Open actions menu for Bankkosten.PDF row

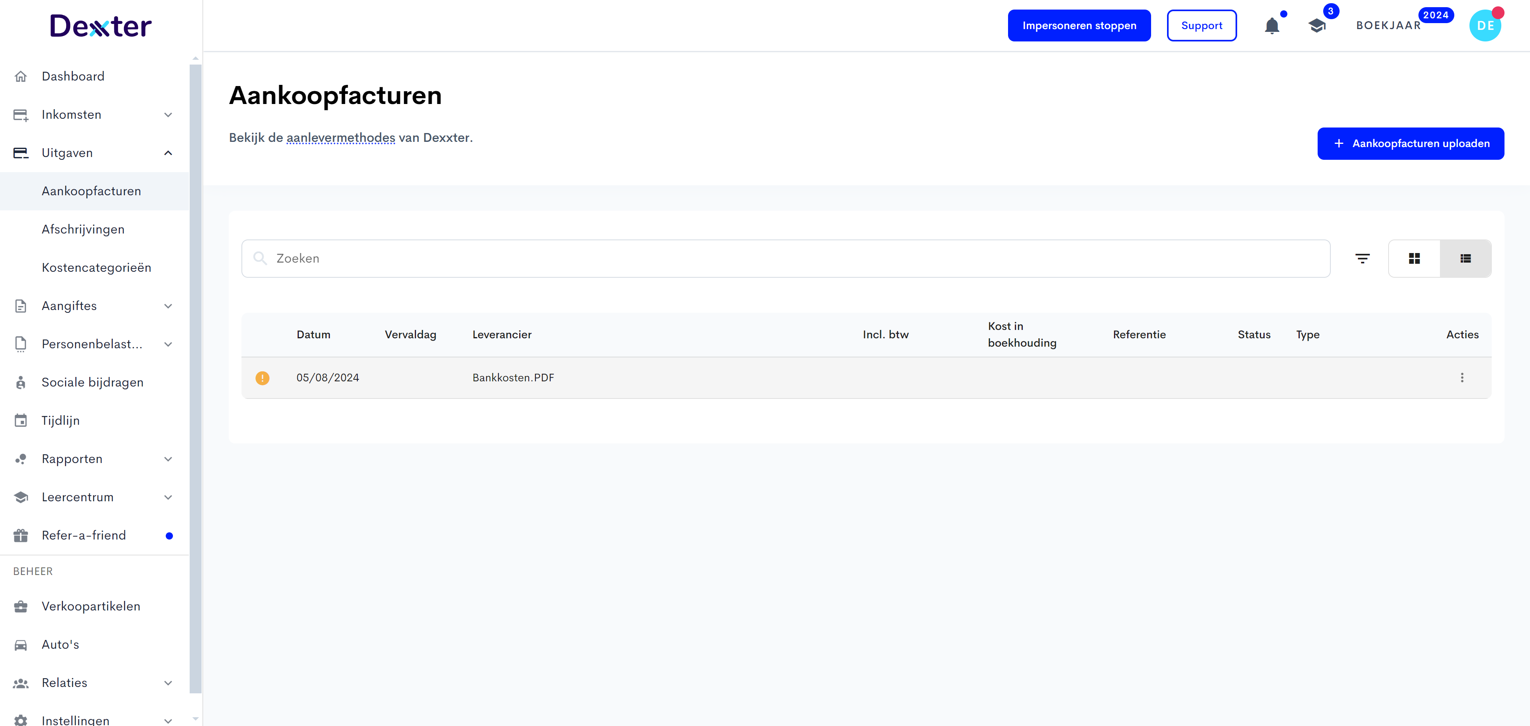coord(1462,378)
